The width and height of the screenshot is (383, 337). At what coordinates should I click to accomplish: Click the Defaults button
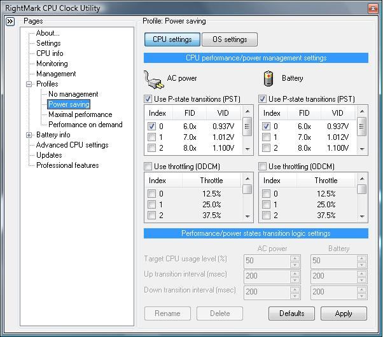(291, 313)
